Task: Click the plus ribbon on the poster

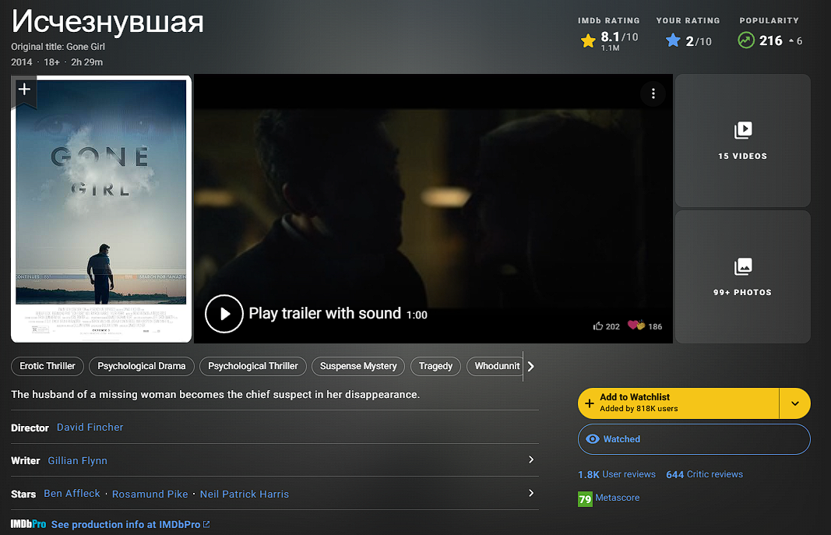Action: coord(24,90)
